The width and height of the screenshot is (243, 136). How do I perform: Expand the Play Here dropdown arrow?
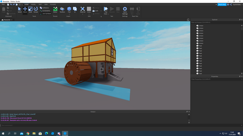pos(108,14)
